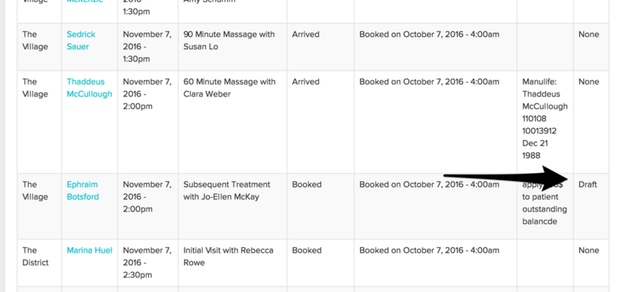
Task: Open Thaddeus McCullough's patient link
Action: tap(89, 88)
